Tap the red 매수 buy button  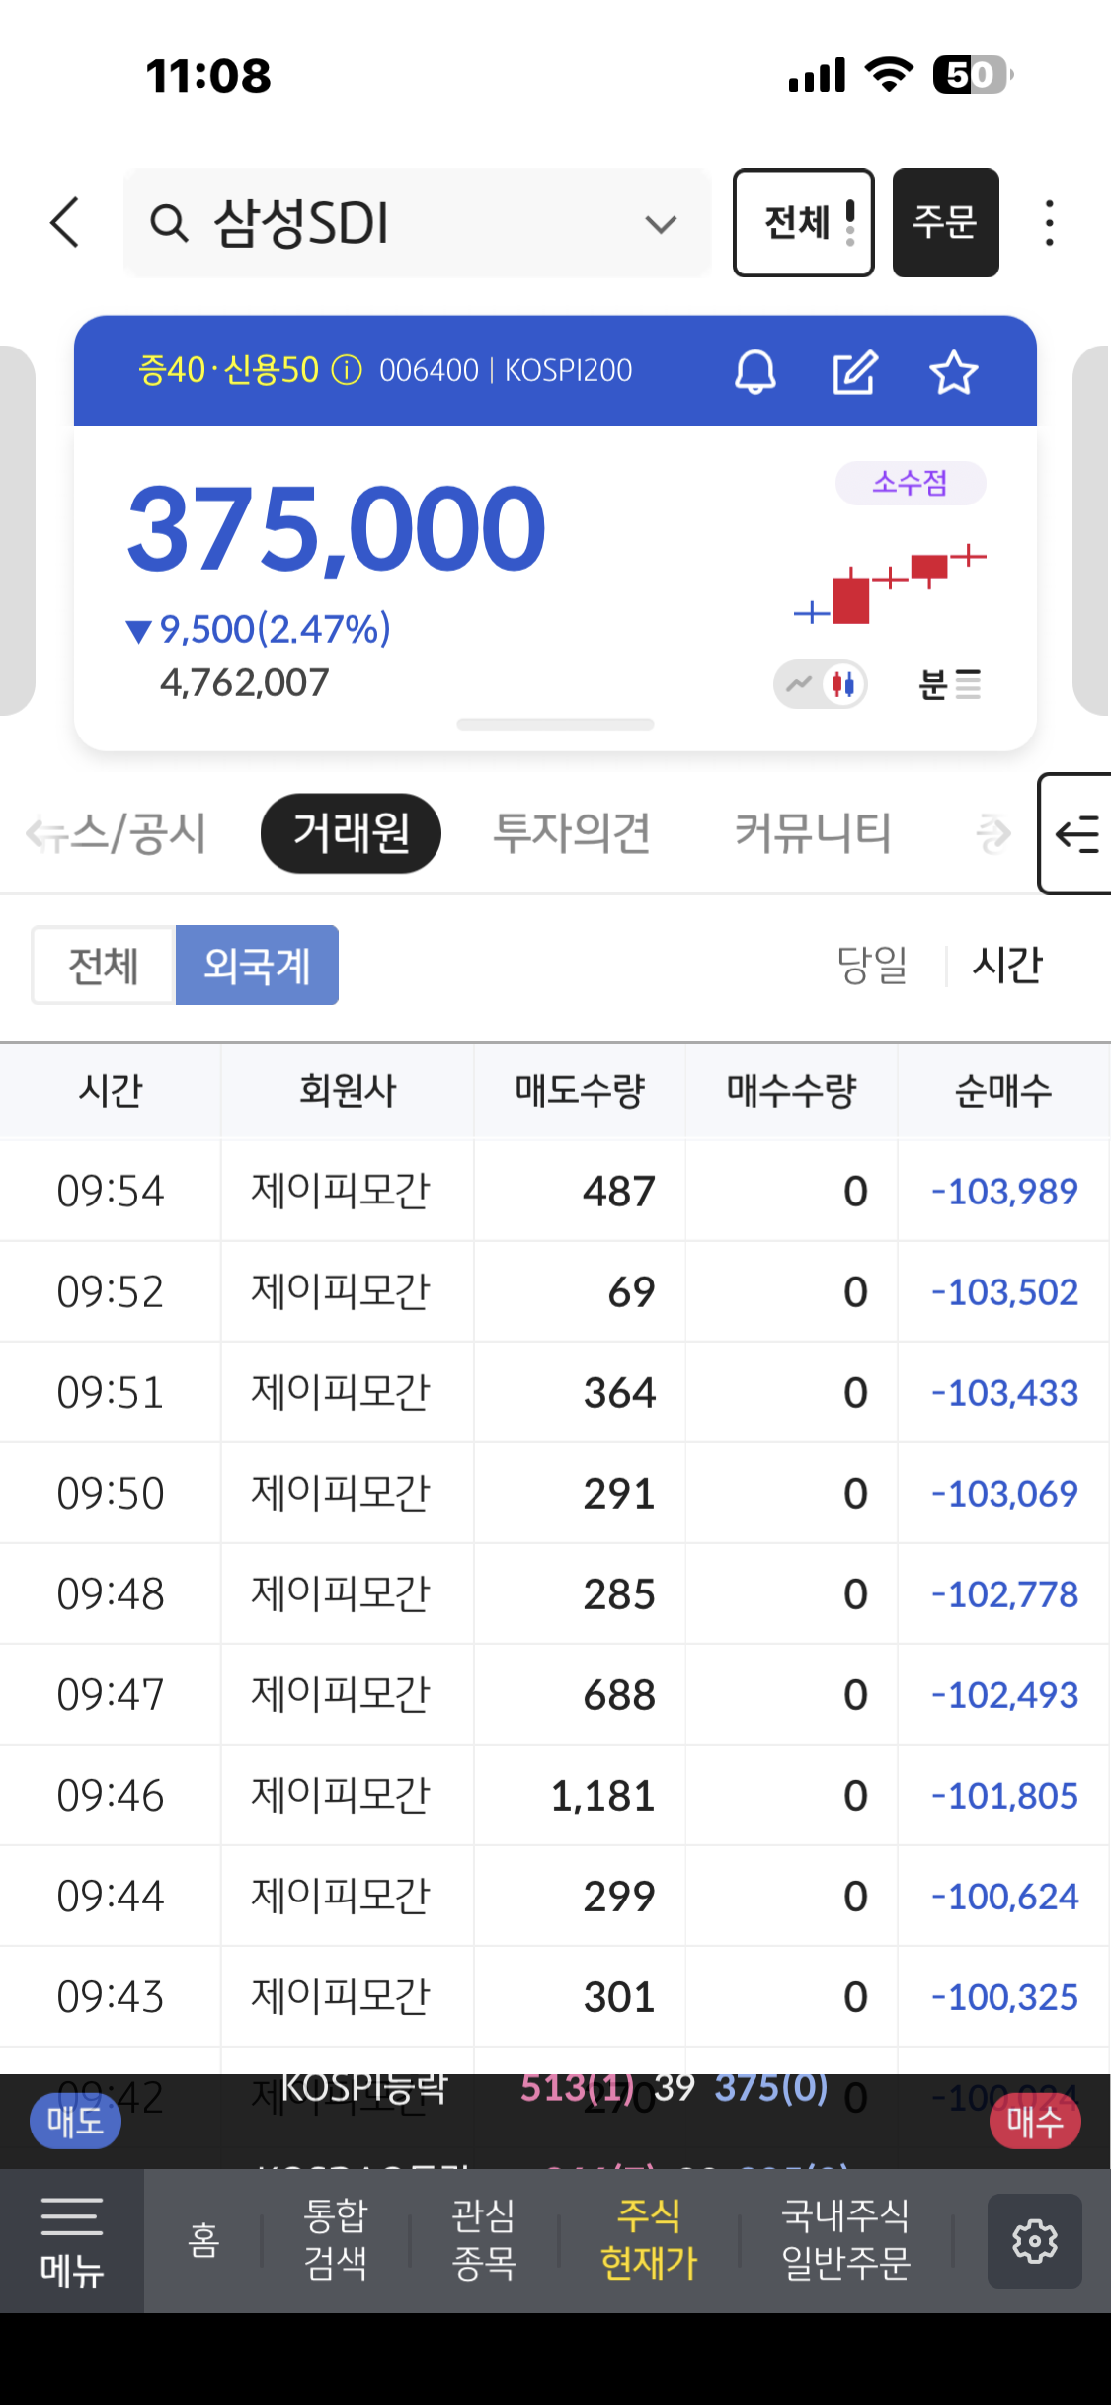(x=1034, y=2121)
